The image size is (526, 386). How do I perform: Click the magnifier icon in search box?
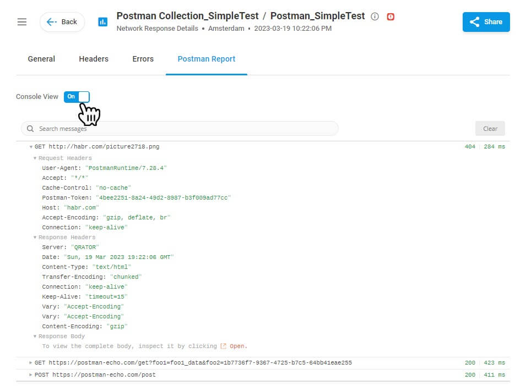31,129
